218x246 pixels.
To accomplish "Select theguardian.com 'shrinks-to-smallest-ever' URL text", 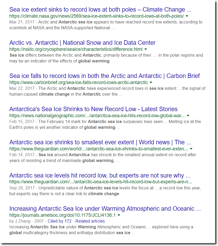I will pos(99,149).
